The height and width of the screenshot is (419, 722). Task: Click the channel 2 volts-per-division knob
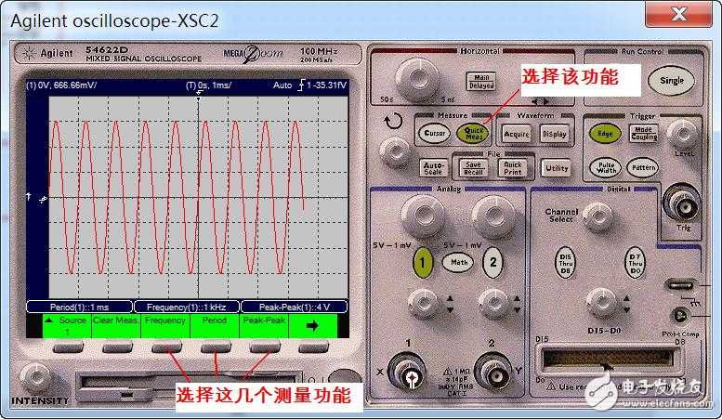492,216
